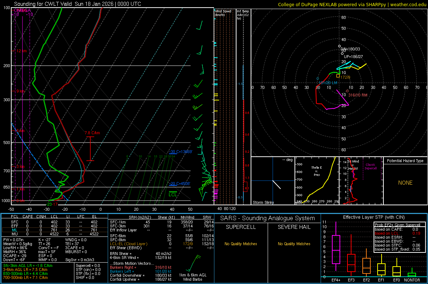Click the 'based on STPC:' legend row
The height and width of the screenshot is (284, 428).
(398, 245)
